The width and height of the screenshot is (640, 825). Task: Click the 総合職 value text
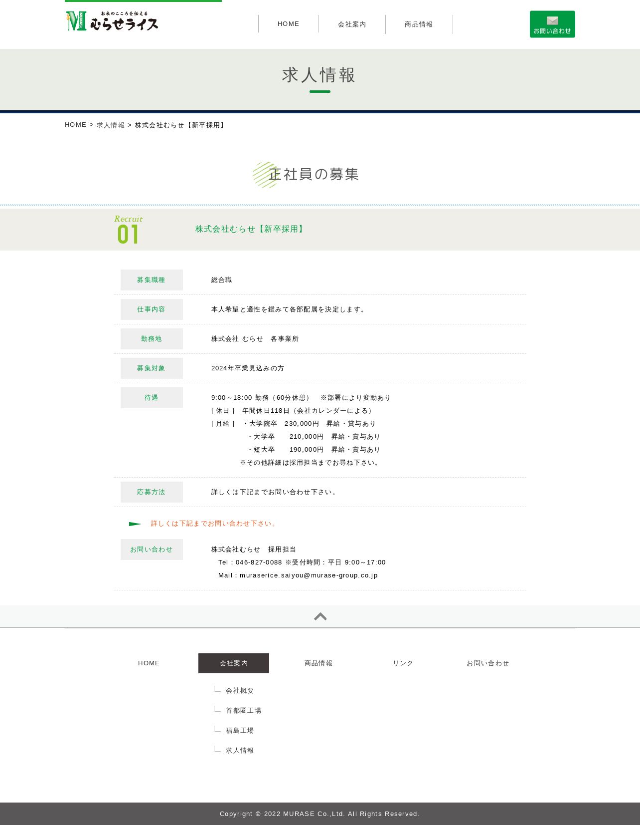coord(222,280)
